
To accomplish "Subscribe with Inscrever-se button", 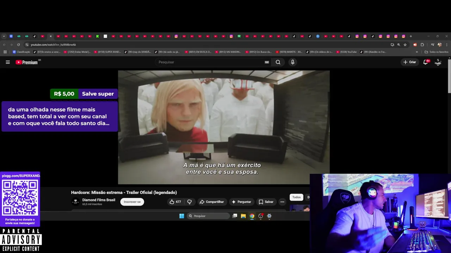I will coord(132,202).
